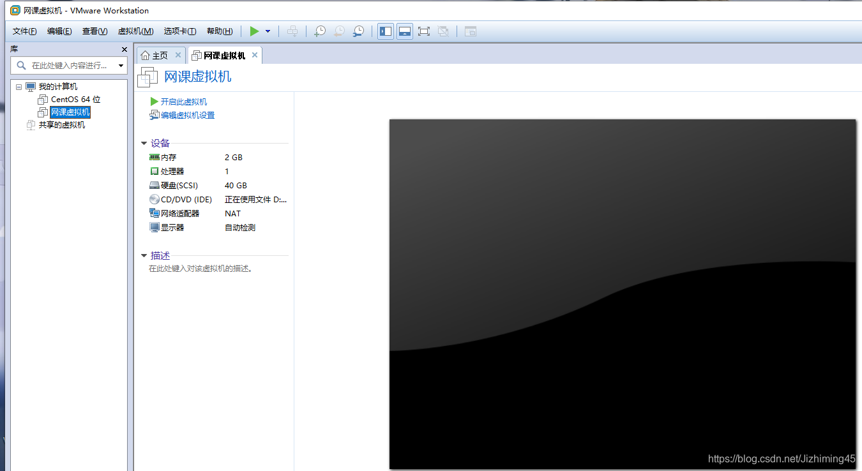Open the 编辑(E) menu
Screen dimensions: 862x471
[59, 31]
